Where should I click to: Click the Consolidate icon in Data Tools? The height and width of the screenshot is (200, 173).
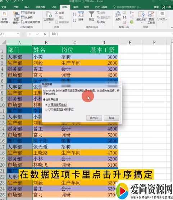(132, 13)
